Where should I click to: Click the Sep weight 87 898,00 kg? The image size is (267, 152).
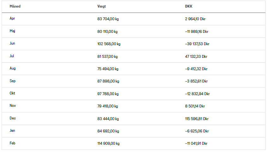(108, 81)
